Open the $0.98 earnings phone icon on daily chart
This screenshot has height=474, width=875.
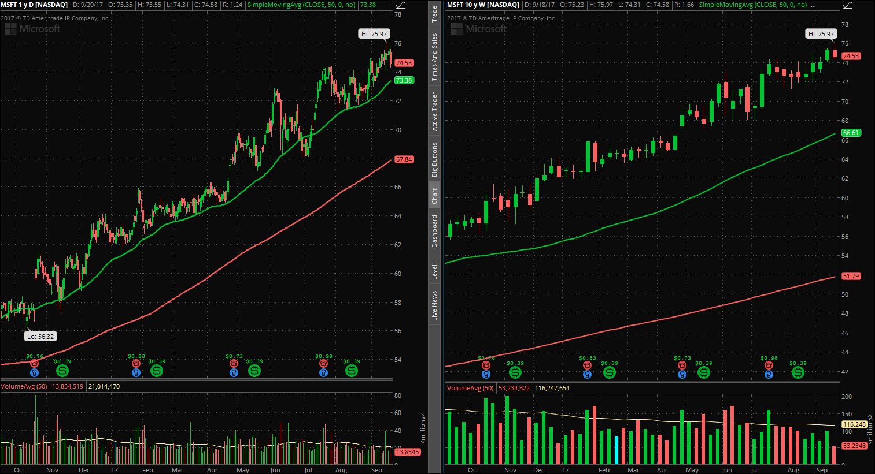pyautogui.click(x=323, y=363)
